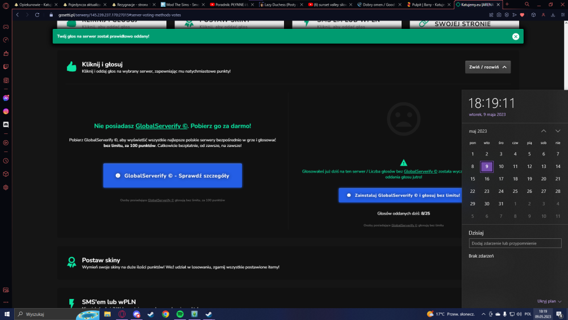The height and width of the screenshot is (320, 568).
Task: Click the address bar URL
Action: [x=119, y=15]
